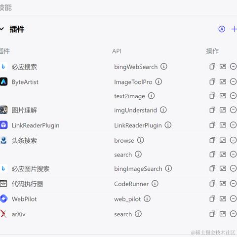Viewport: 237px width, 237px height.
Task: Remove the bingWebSearch API
Action: [233, 67]
